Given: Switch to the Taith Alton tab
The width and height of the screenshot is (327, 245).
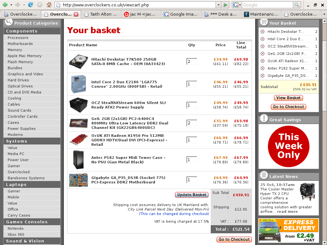Looking at the screenshot, I should (x=101, y=14).
